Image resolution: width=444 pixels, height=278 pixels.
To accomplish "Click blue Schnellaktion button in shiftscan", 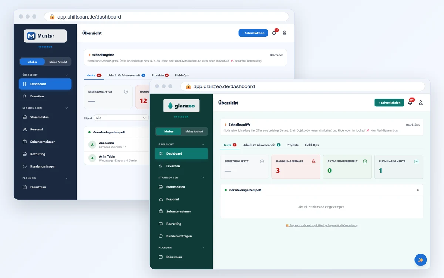I will click(x=253, y=33).
